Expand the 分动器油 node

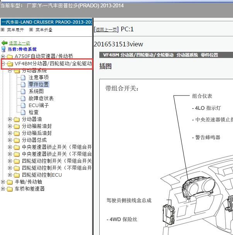coord(10,119)
